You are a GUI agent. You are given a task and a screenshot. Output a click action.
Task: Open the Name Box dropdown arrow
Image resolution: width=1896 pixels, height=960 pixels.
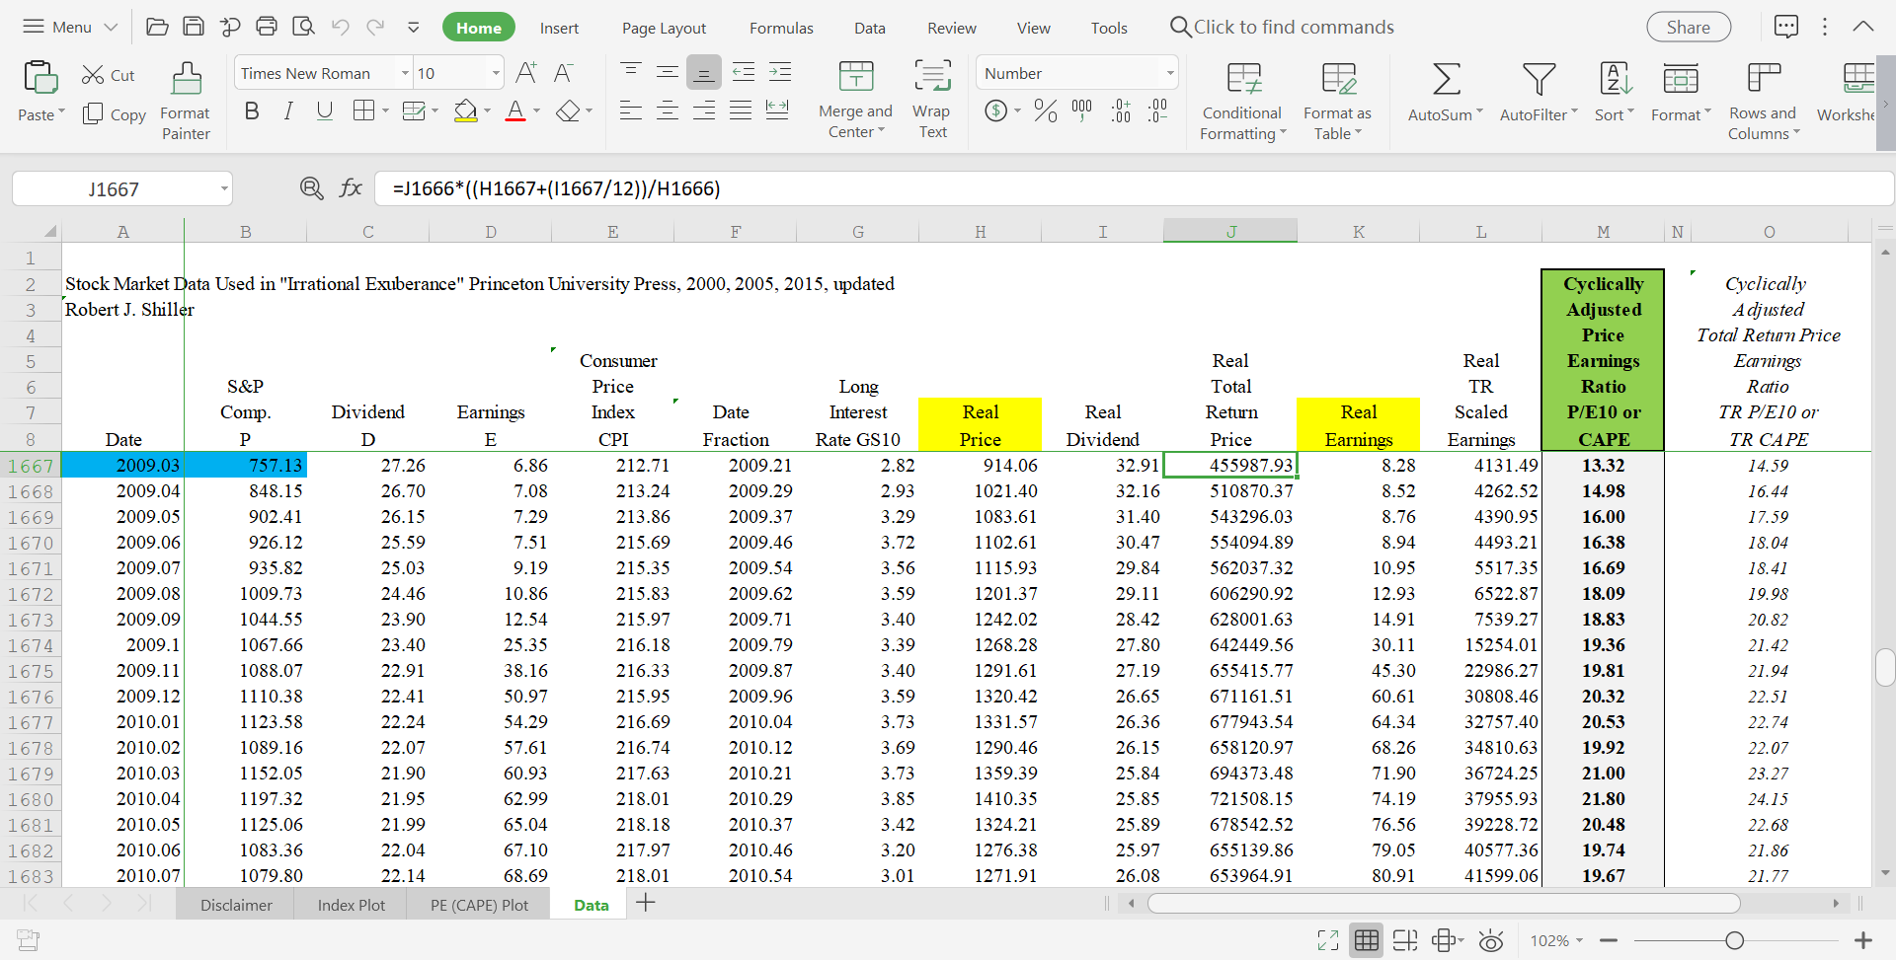point(224,188)
